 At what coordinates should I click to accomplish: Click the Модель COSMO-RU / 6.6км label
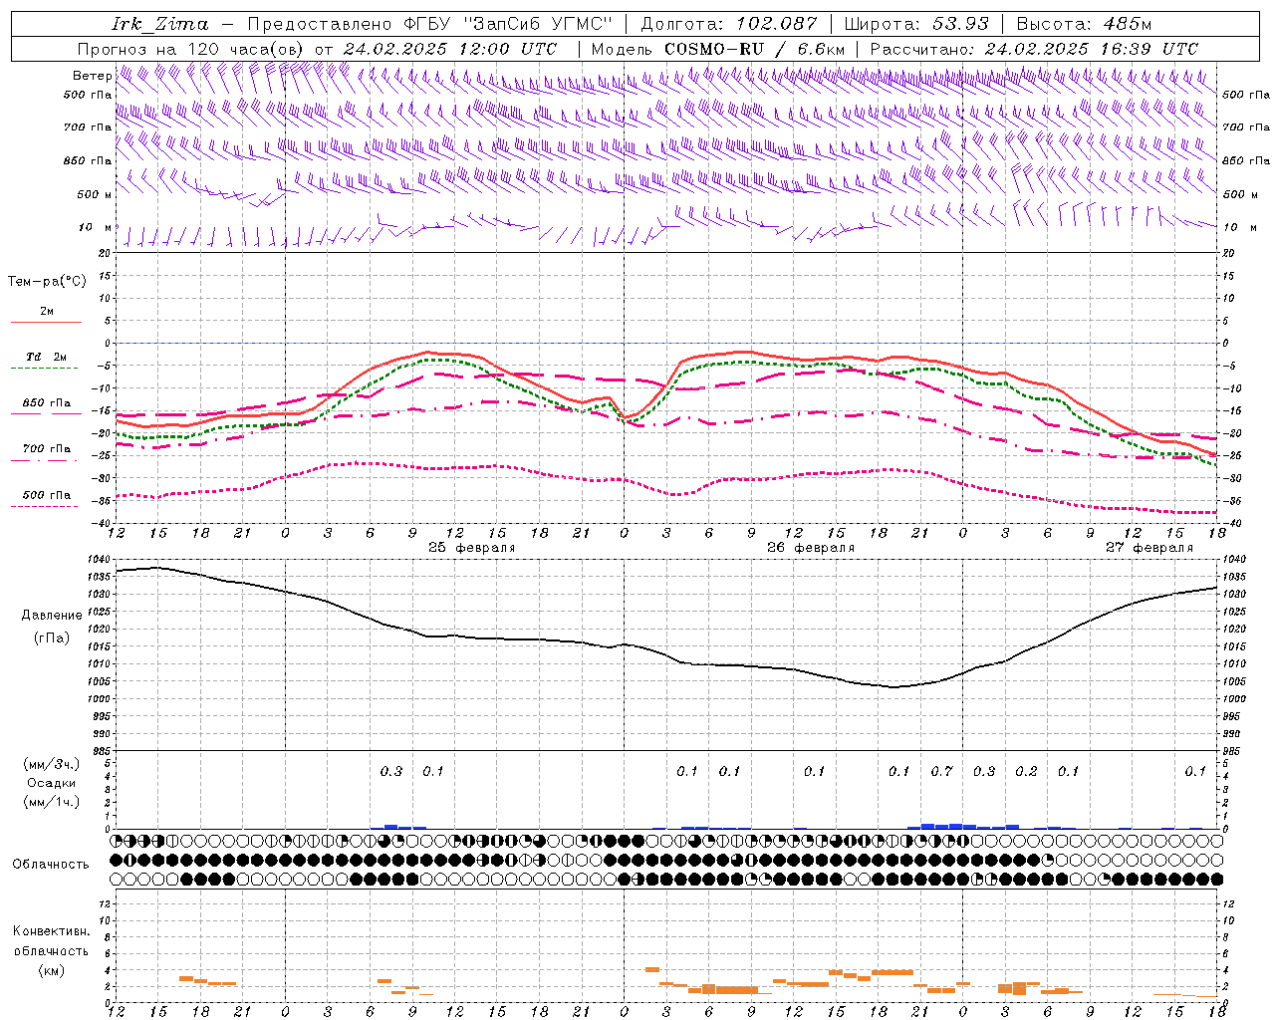(x=718, y=49)
